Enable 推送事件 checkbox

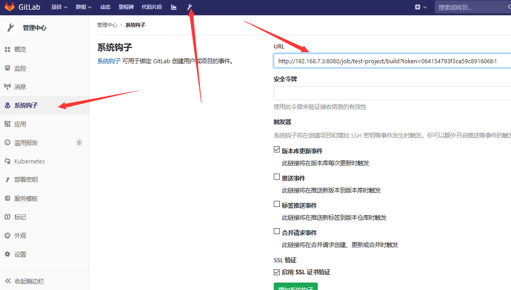pos(277,177)
